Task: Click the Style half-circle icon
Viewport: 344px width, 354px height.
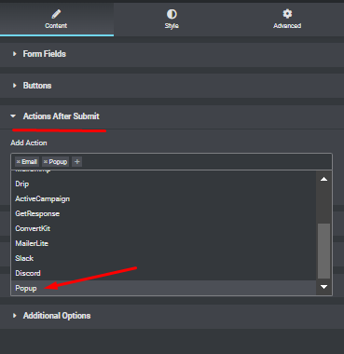Action: 172,14
